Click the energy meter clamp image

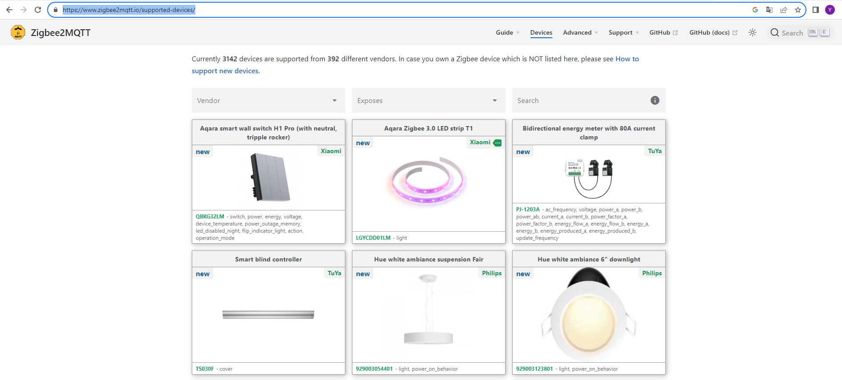click(589, 178)
